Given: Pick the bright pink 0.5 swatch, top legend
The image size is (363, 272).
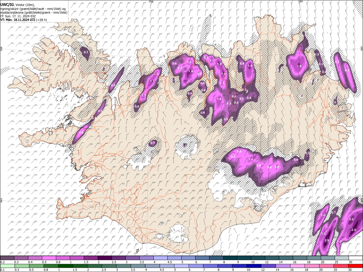Looking at the screenshot, I should (48, 258).
